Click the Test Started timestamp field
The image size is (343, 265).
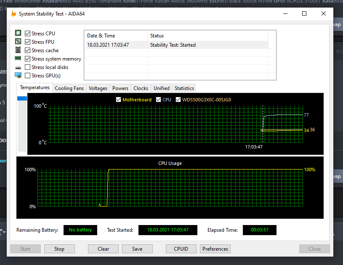(x=168, y=230)
